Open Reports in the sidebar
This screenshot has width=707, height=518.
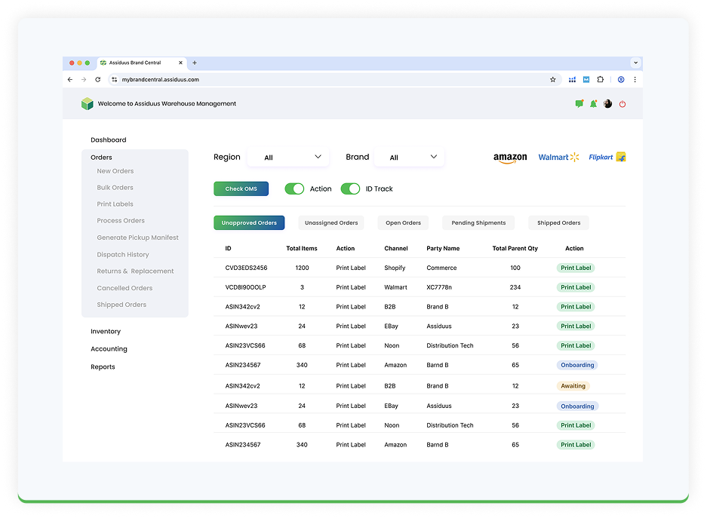point(103,366)
